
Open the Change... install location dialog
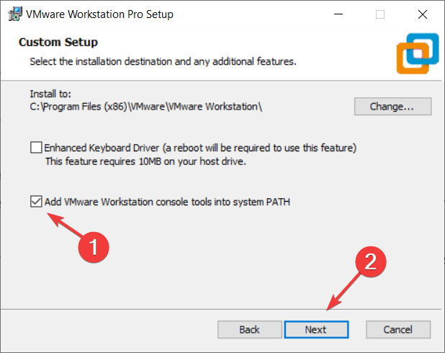click(x=392, y=107)
